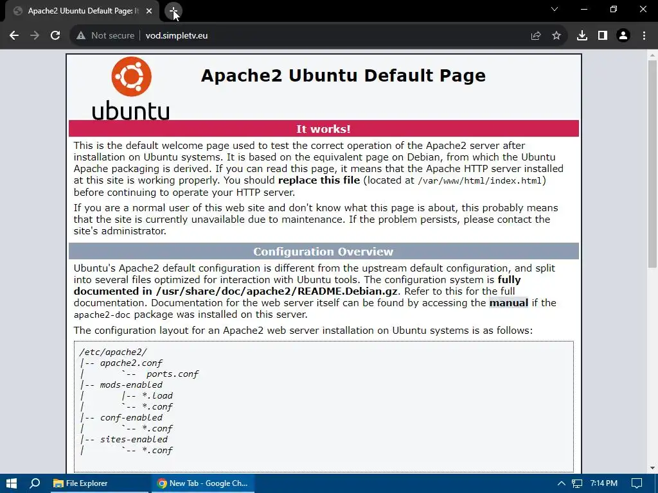Switch to Google Chrome taskbar button
The image size is (658, 493).
pyautogui.click(x=202, y=483)
